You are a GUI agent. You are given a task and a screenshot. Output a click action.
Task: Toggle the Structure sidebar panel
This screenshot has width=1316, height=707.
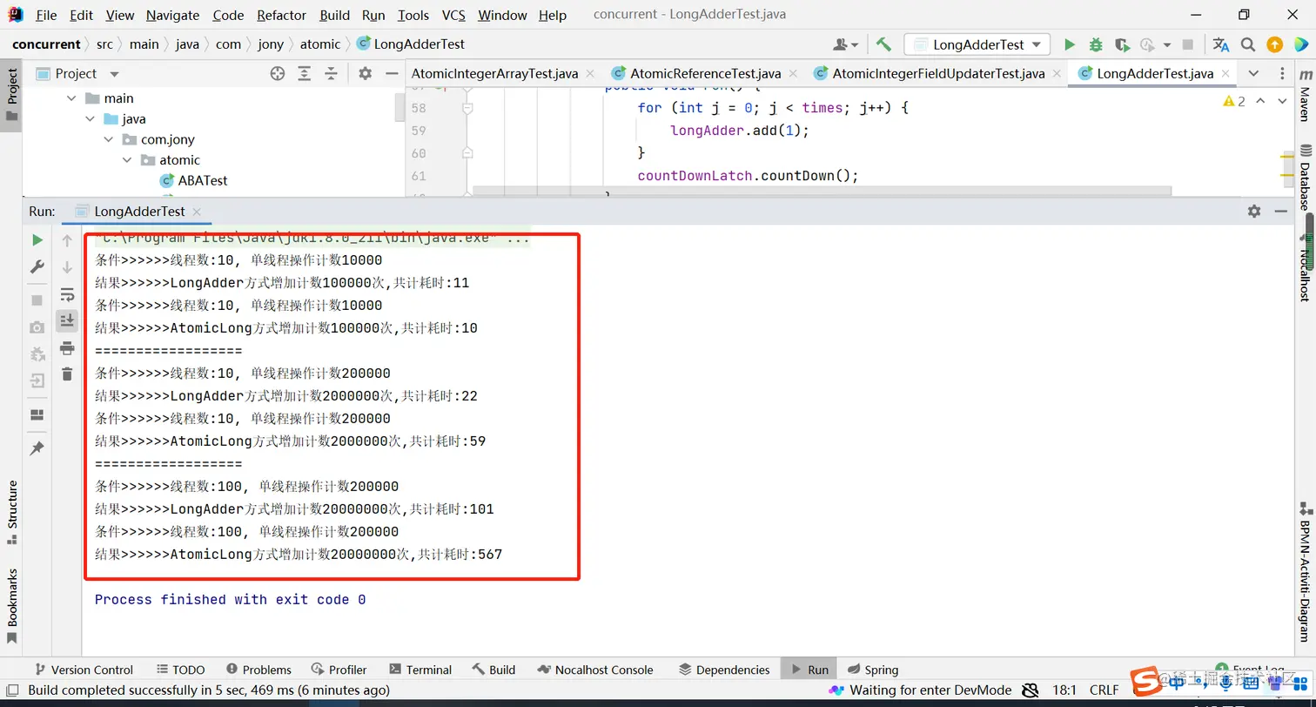[12, 512]
